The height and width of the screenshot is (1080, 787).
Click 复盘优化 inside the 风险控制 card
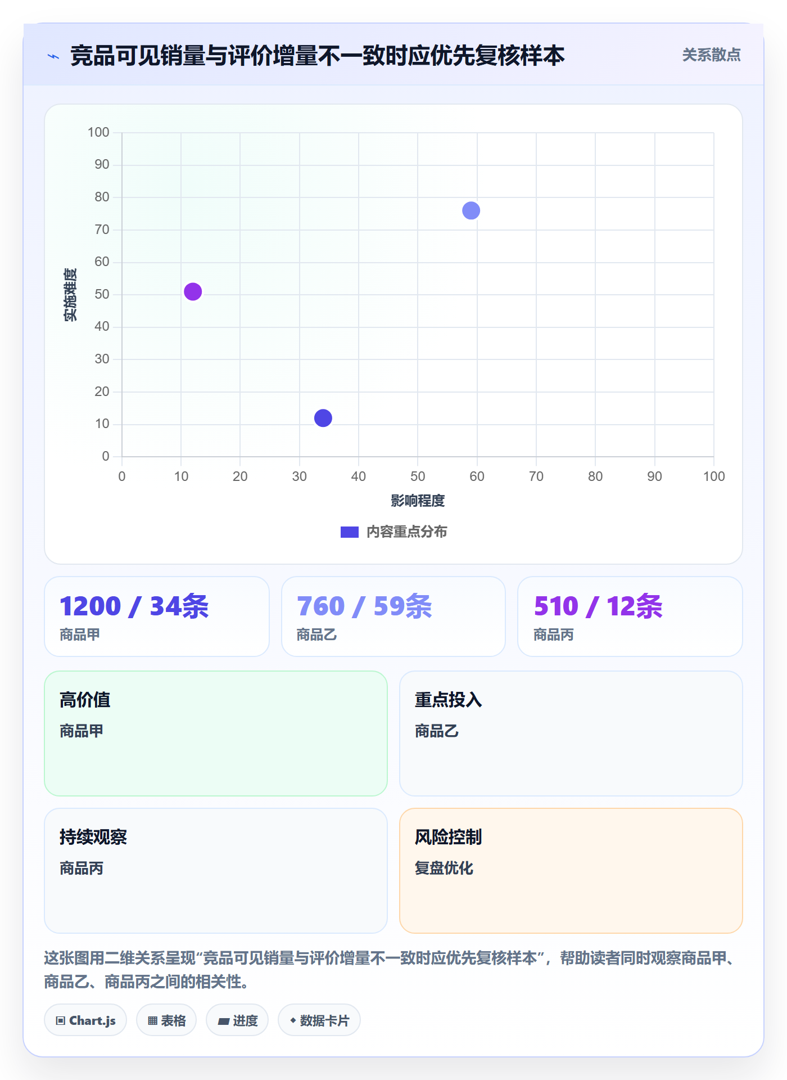444,868
